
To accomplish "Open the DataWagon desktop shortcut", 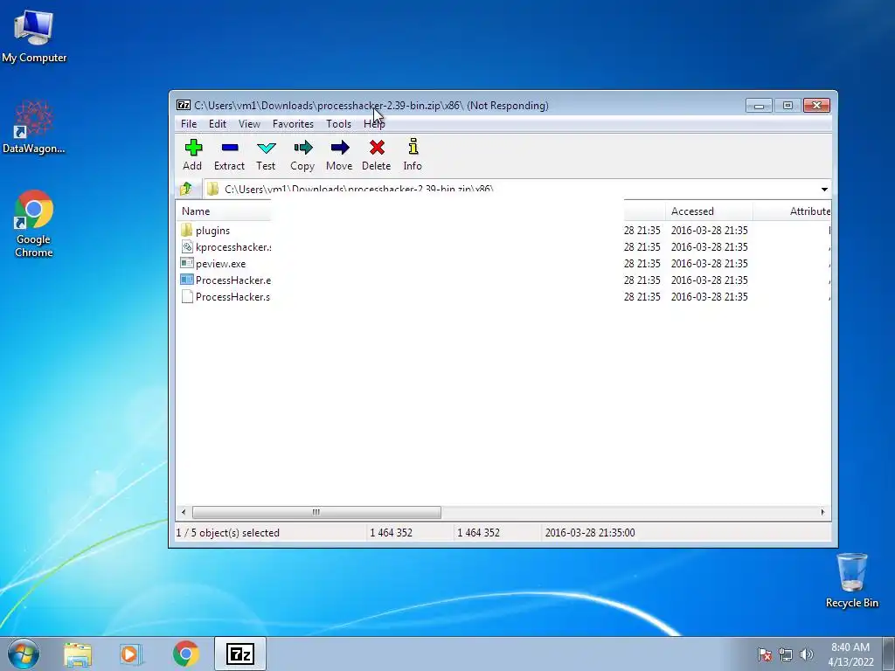I will [x=34, y=127].
